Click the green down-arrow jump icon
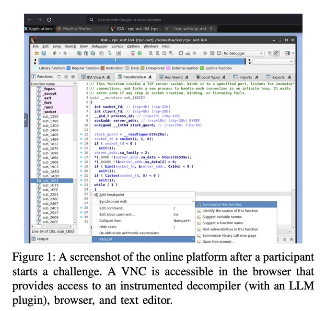This screenshot has height=311, width=326. (x=110, y=53)
